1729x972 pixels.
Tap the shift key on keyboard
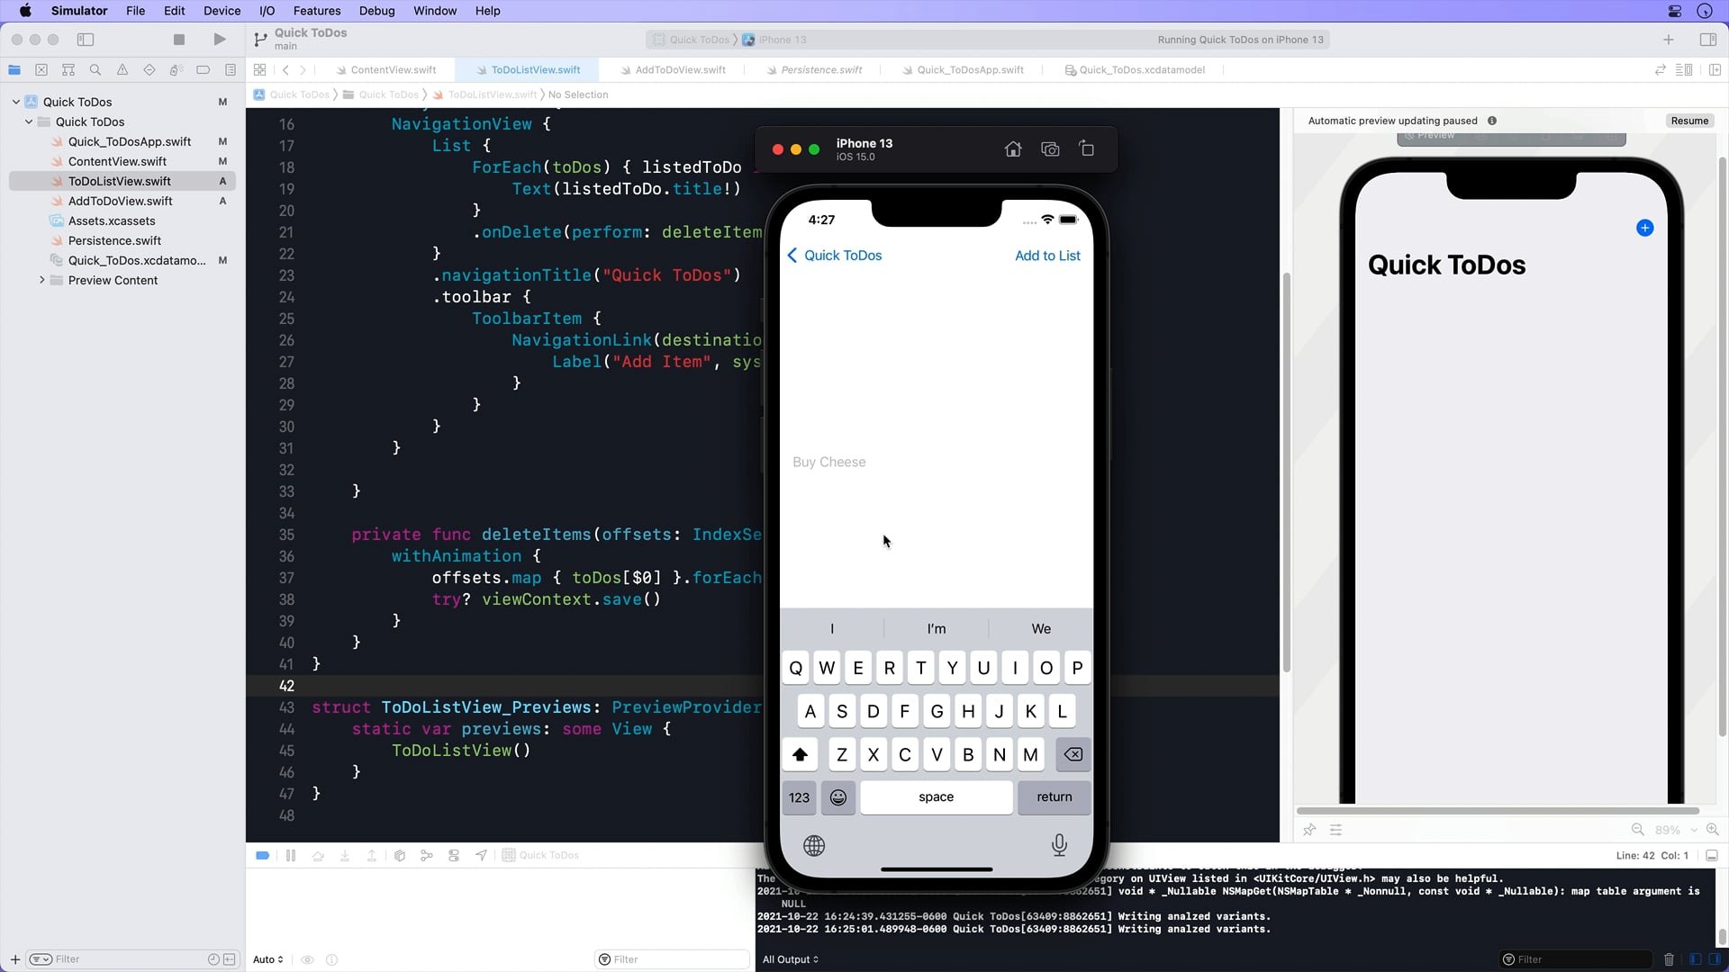[x=800, y=754]
